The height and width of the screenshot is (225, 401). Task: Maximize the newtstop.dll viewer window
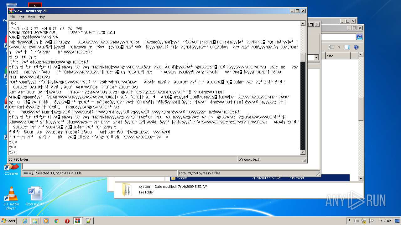[298, 11]
